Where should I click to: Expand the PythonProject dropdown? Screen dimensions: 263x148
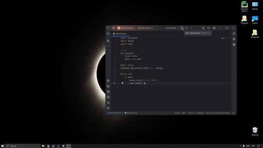126,28
